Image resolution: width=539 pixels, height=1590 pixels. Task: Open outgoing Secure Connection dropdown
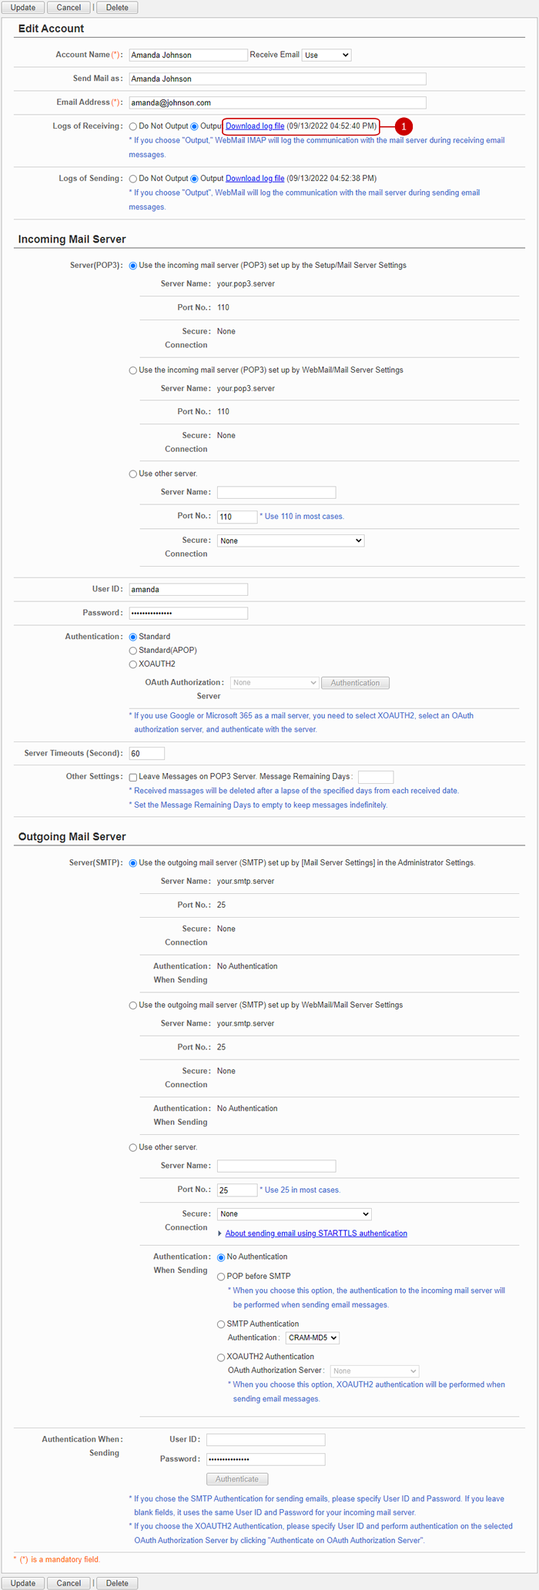(x=294, y=1214)
